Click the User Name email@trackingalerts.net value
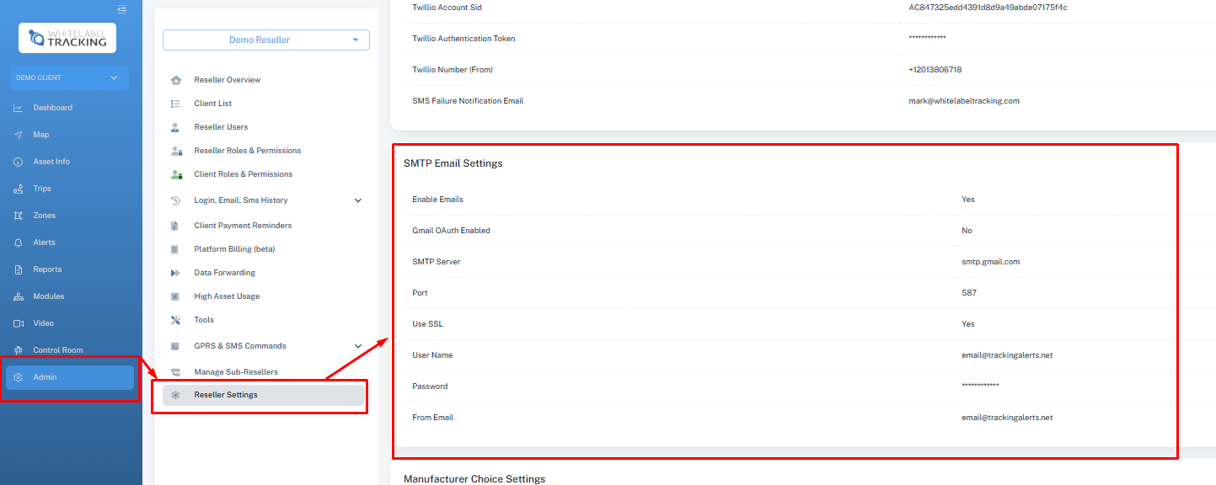The width and height of the screenshot is (1216, 485). [1007, 355]
